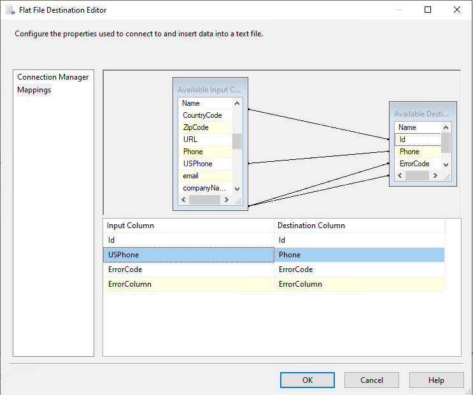This screenshot has width=473, height=395.
Task: Open Destination Column cell for the Id row
Action: tap(359, 240)
